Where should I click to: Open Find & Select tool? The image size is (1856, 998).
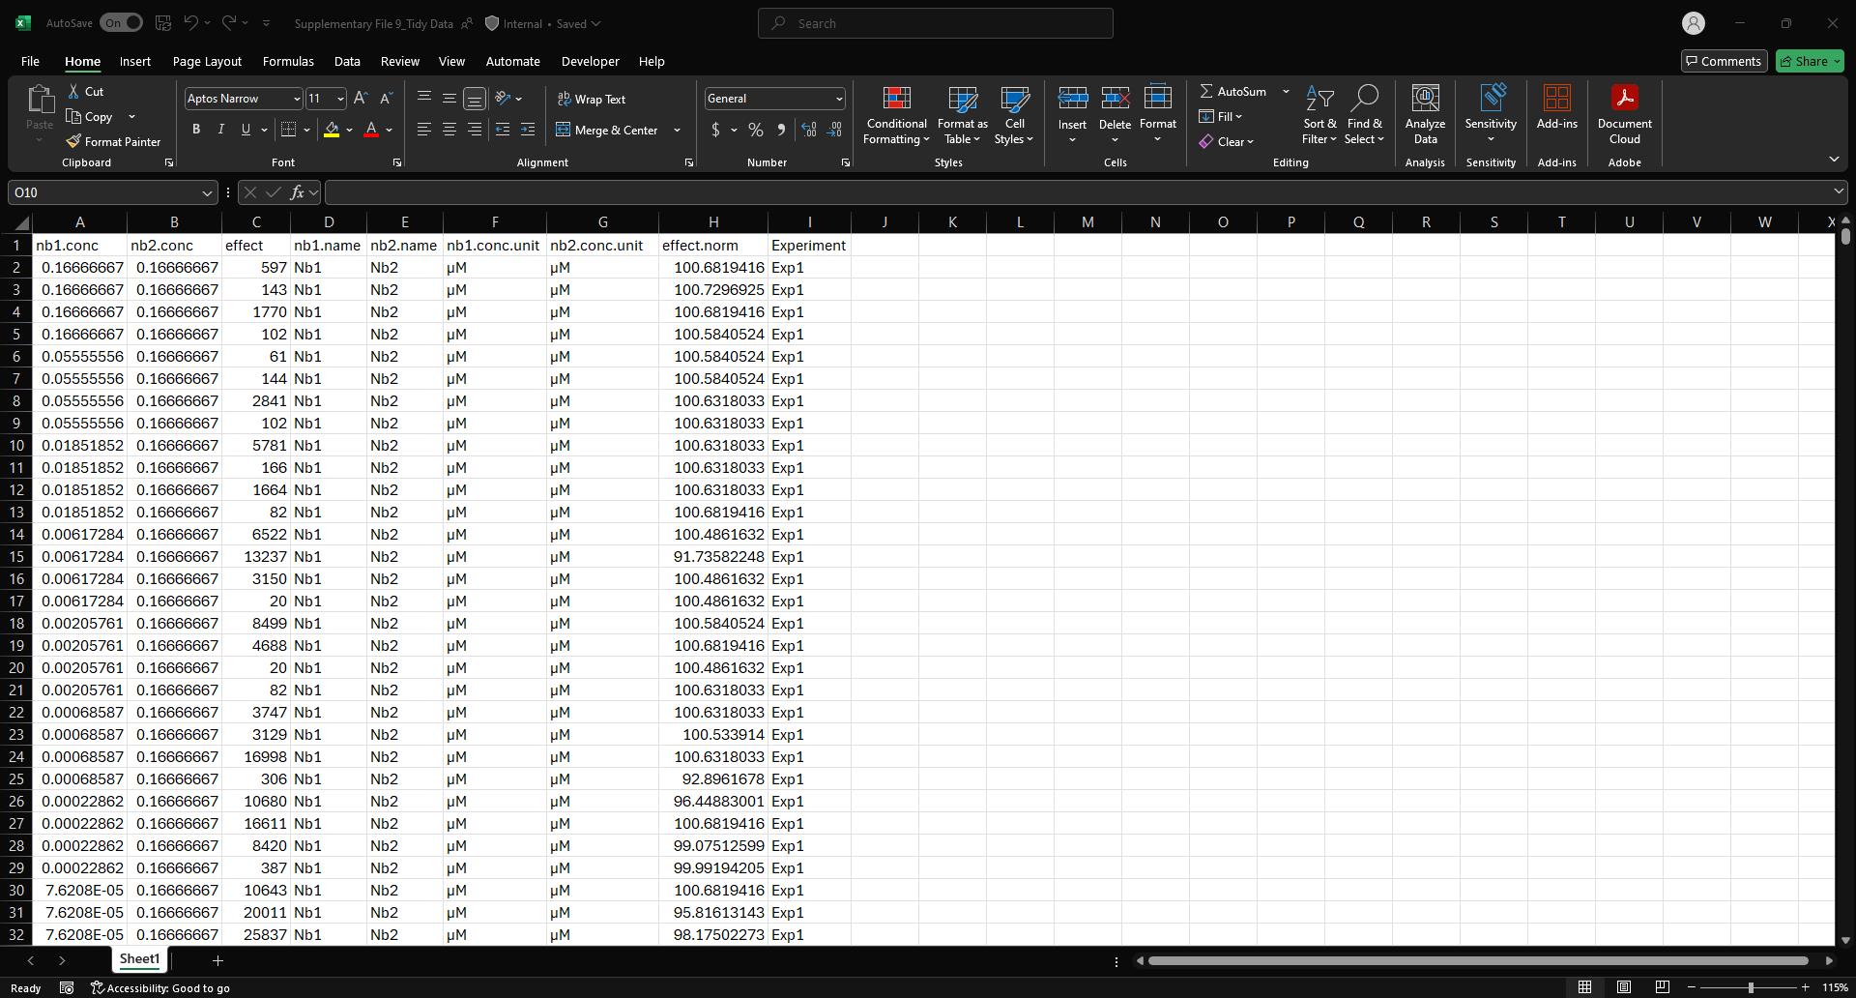click(x=1364, y=115)
